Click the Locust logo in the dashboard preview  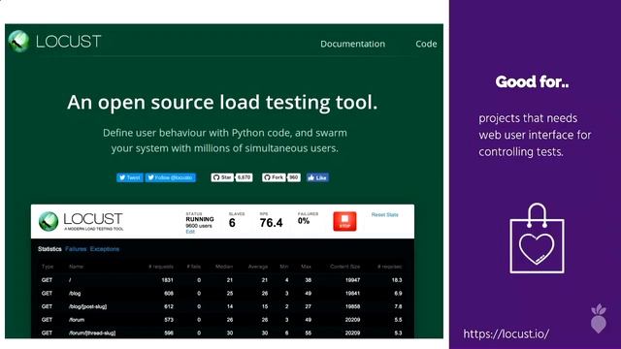point(82,221)
